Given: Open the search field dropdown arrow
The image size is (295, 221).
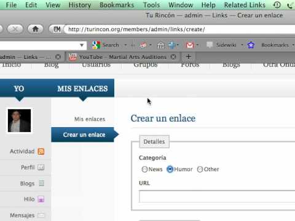Looking at the screenshot, I should [x=82, y=45].
